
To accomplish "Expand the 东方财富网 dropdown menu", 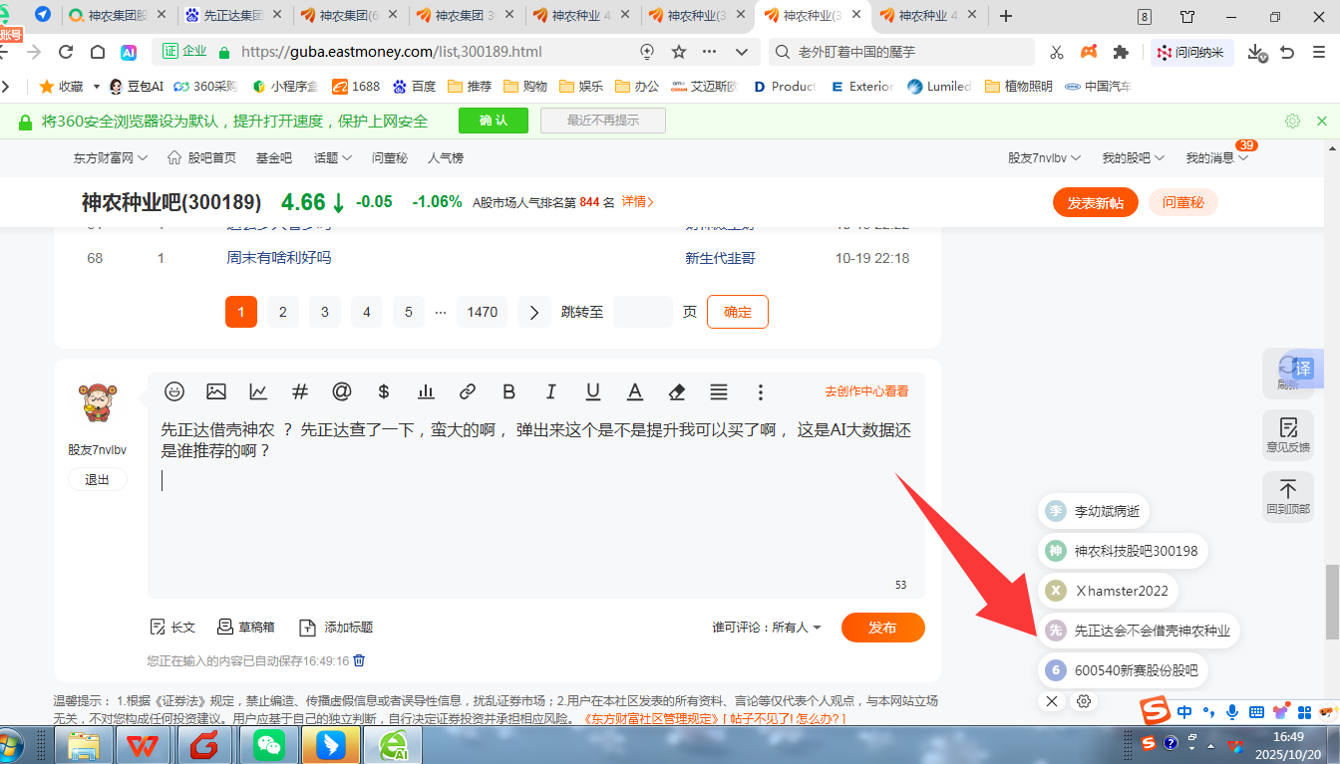I will coord(111,157).
